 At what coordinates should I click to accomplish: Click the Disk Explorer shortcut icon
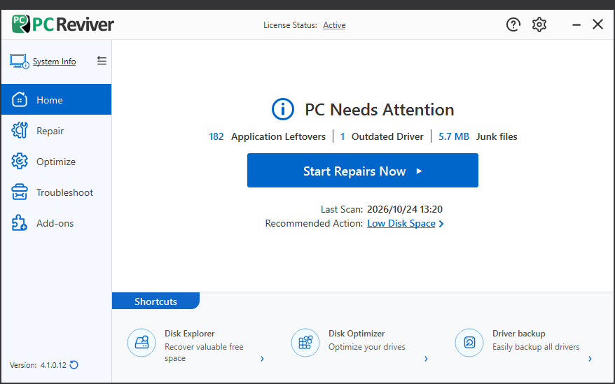(x=141, y=343)
